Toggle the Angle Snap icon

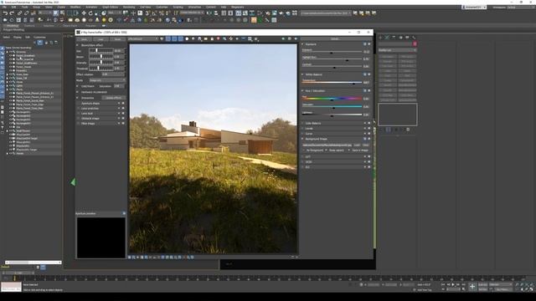154,13
